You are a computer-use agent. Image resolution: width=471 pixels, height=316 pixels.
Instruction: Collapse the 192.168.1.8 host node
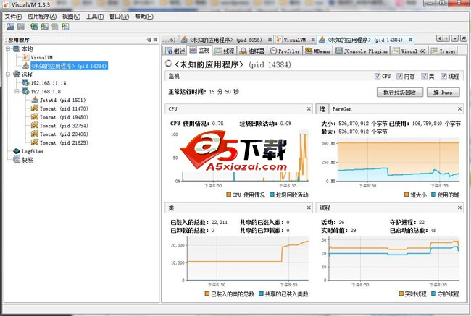point(17,91)
